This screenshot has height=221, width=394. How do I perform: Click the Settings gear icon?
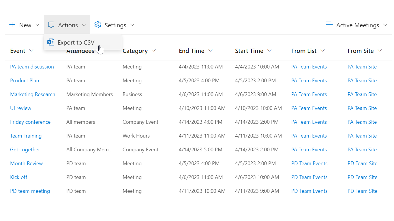[x=98, y=25]
